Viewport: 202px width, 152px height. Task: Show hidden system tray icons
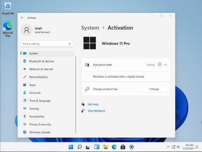[x=168, y=147]
